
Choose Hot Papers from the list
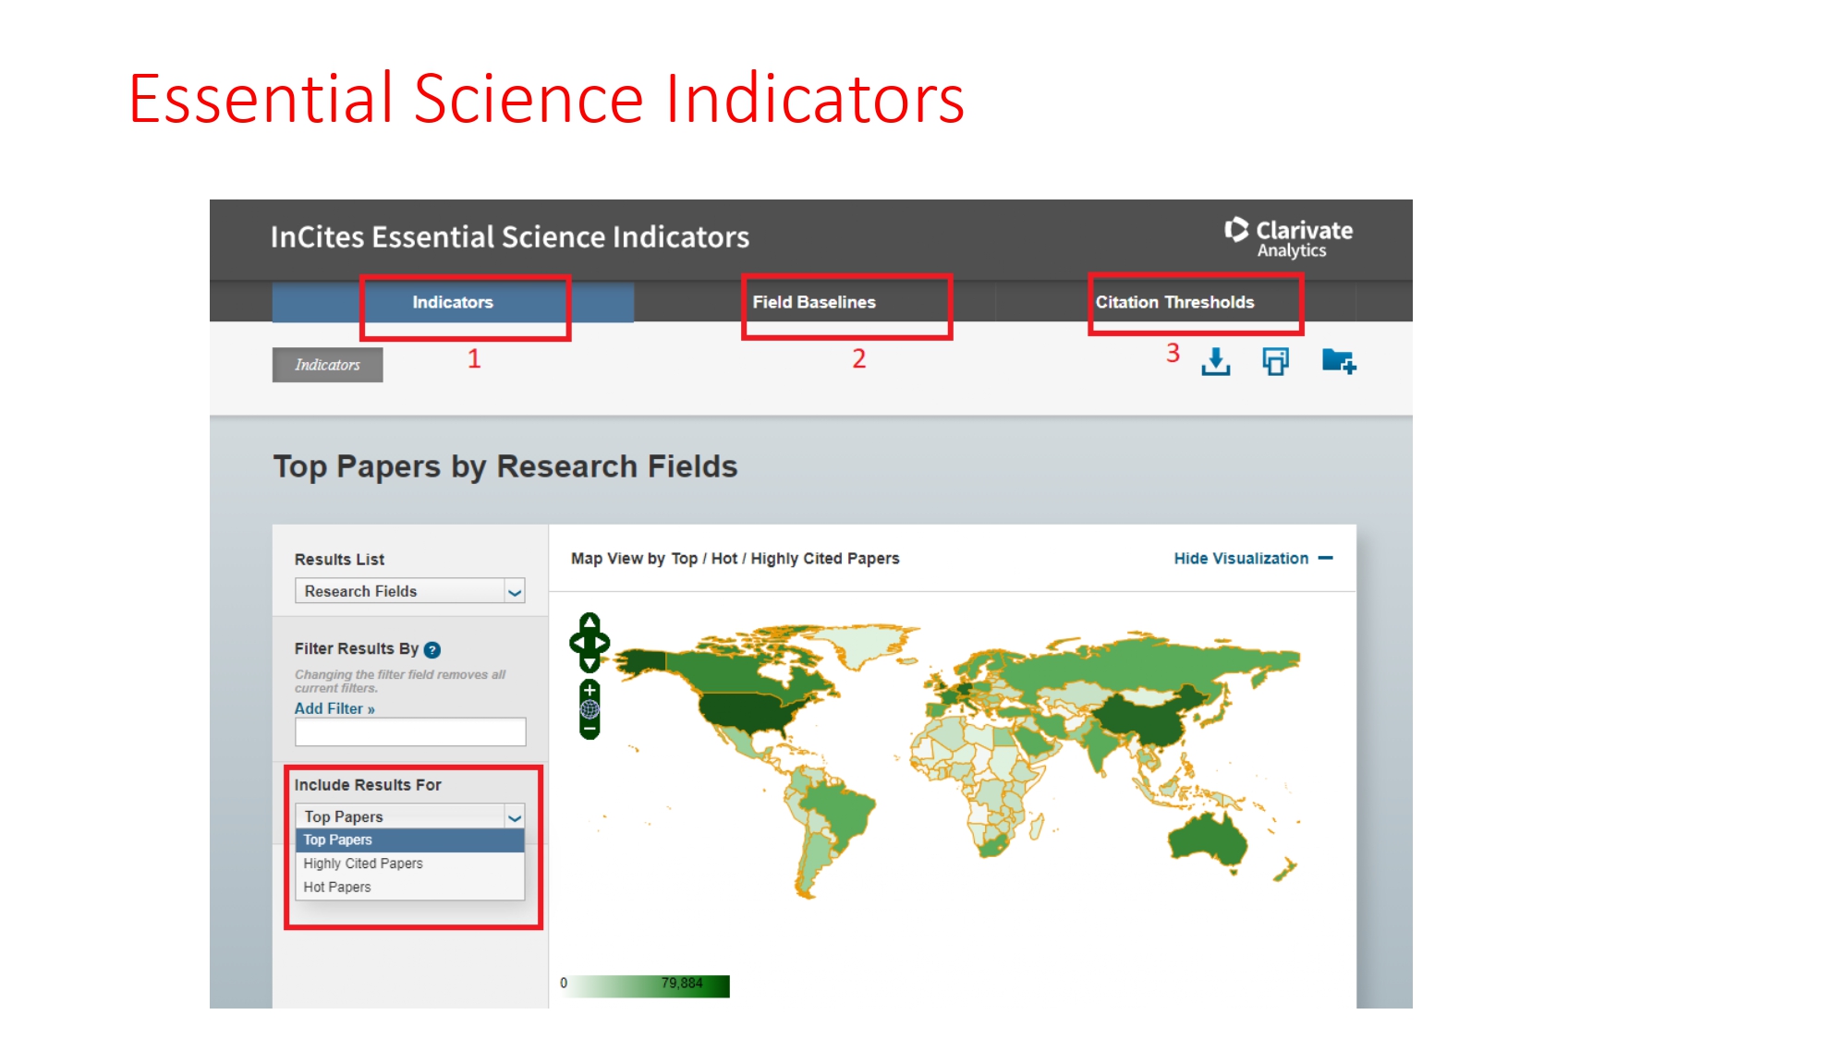point(337,887)
